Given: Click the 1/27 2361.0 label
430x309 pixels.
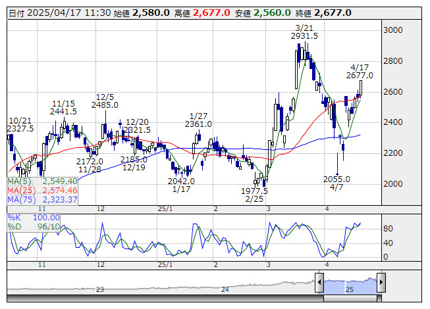Looking at the screenshot, I should [x=198, y=120].
